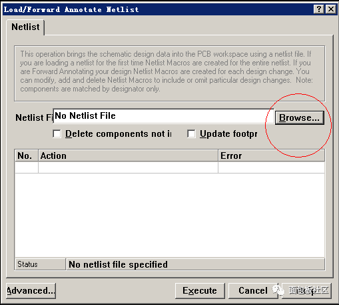Cancel the netlist loading dialog
This screenshot has width=339, height=305.
(253, 291)
